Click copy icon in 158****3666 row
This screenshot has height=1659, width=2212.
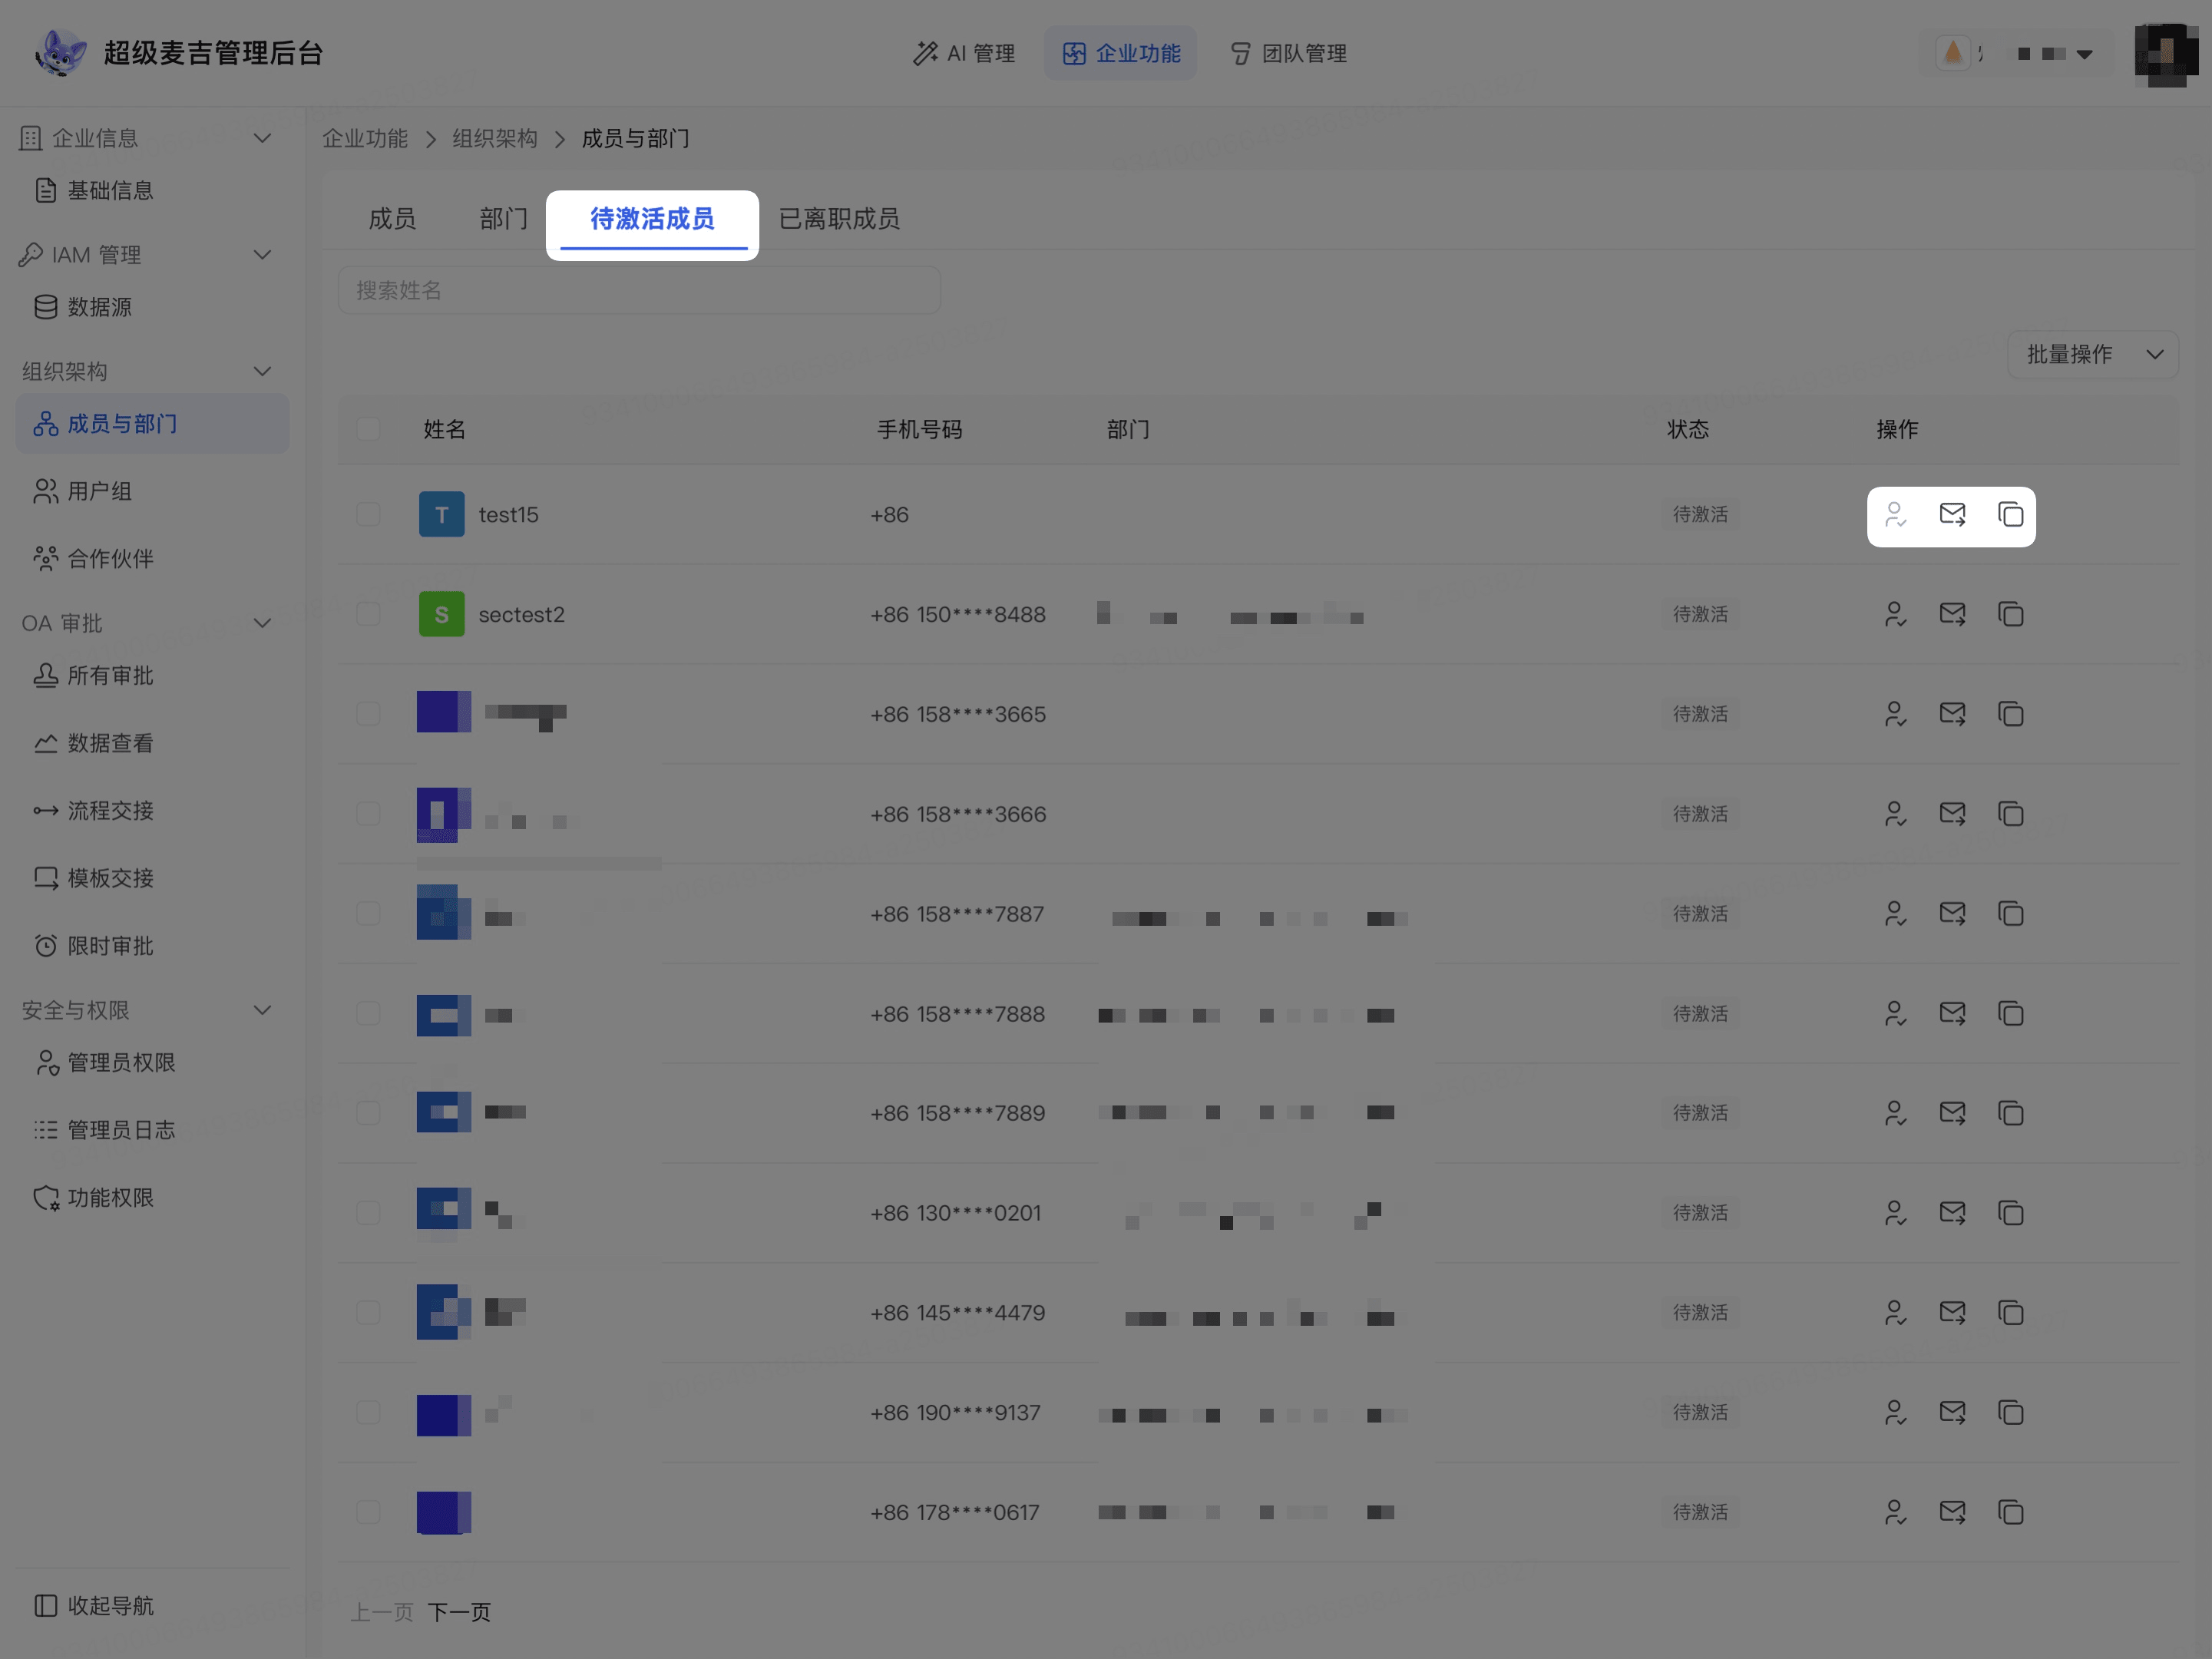point(2010,814)
